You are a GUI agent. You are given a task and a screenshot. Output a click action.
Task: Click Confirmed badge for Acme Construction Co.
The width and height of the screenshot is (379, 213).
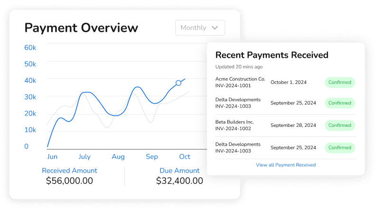(x=340, y=82)
